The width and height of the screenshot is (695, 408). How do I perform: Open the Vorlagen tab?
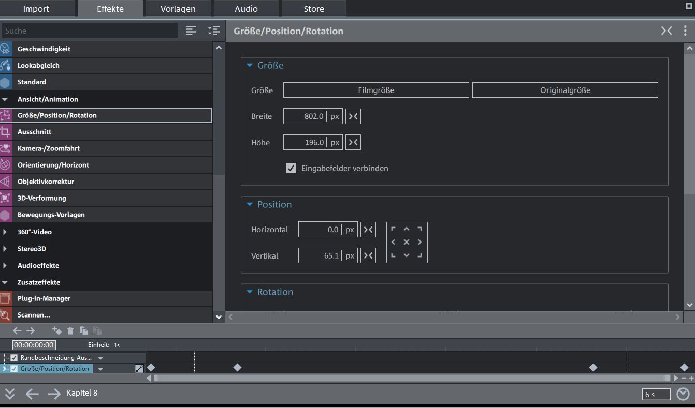tap(178, 9)
